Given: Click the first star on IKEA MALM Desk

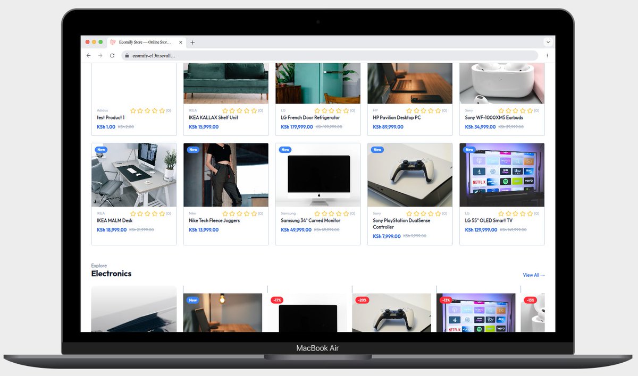Looking at the screenshot, I should (x=133, y=213).
